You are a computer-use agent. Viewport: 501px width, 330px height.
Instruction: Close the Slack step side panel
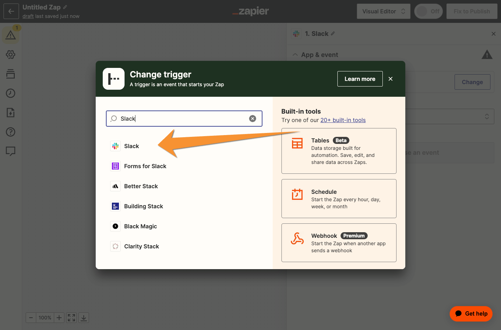494,34
